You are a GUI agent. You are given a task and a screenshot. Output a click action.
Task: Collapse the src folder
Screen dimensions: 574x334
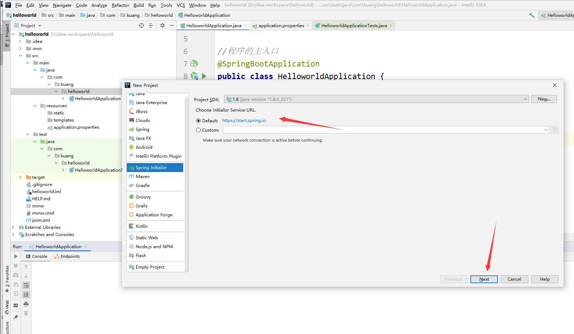pyautogui.click(x=20, y=56)
